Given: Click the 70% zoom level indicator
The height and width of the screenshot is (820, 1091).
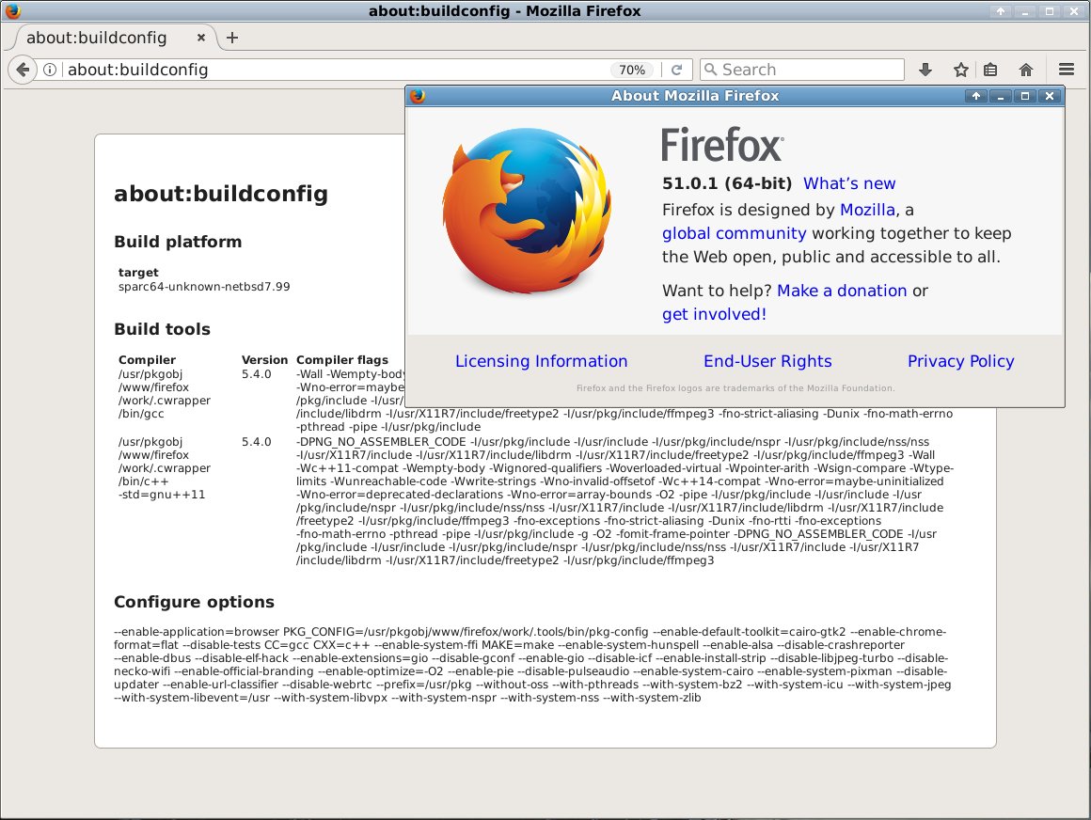Looking at the screenshot, I should (632, 70).
